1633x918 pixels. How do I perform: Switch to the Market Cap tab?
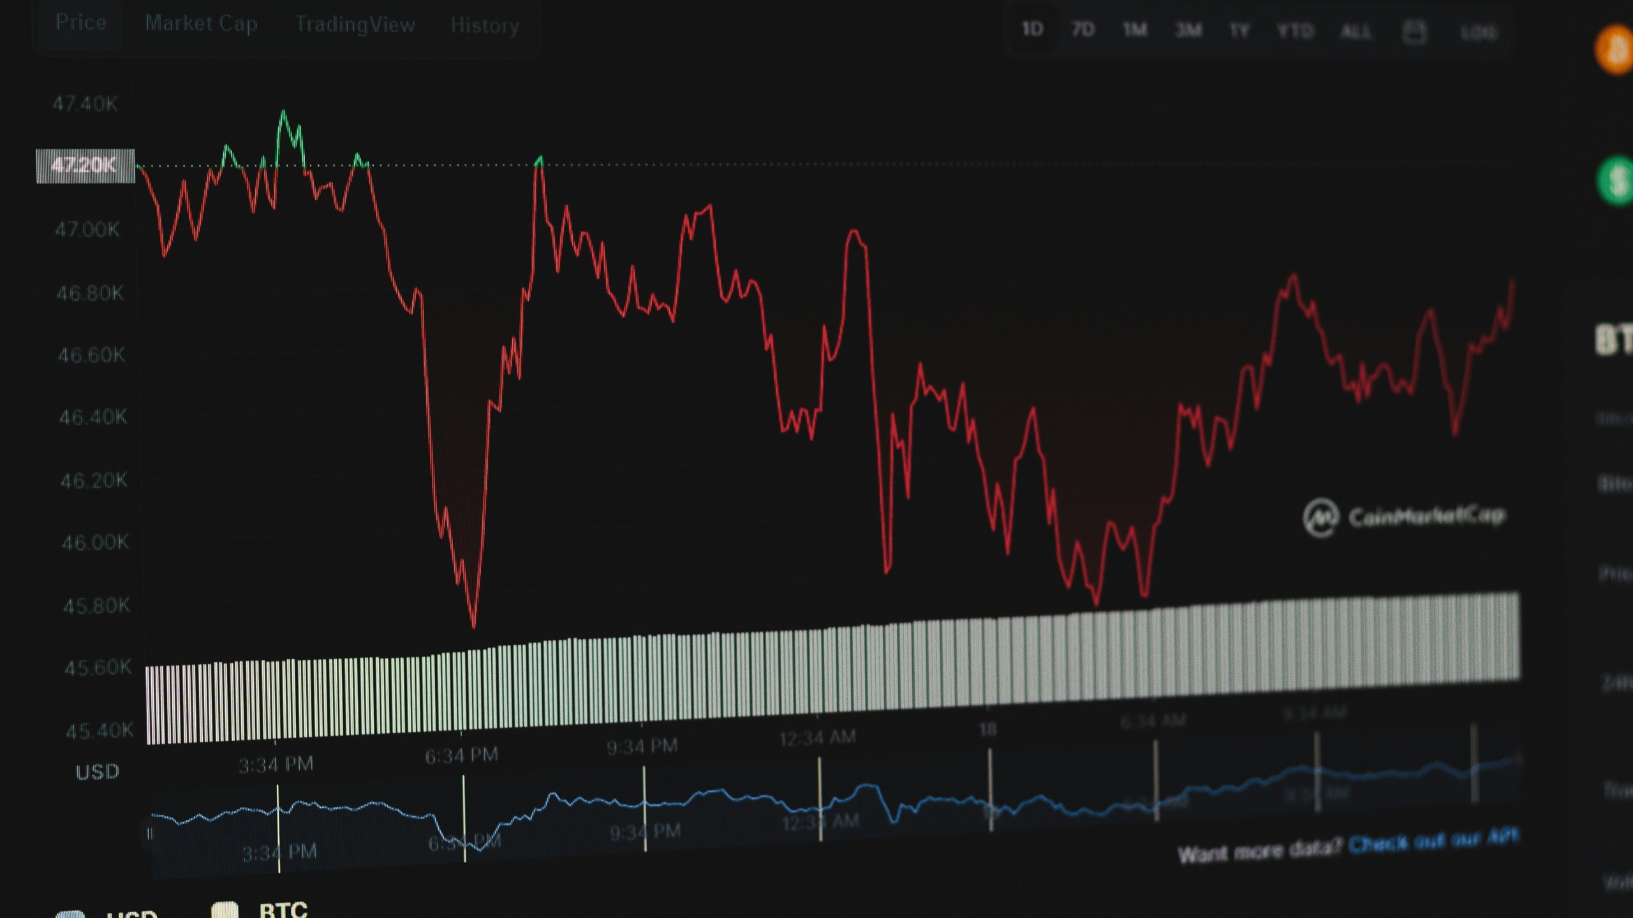point(203,24)
